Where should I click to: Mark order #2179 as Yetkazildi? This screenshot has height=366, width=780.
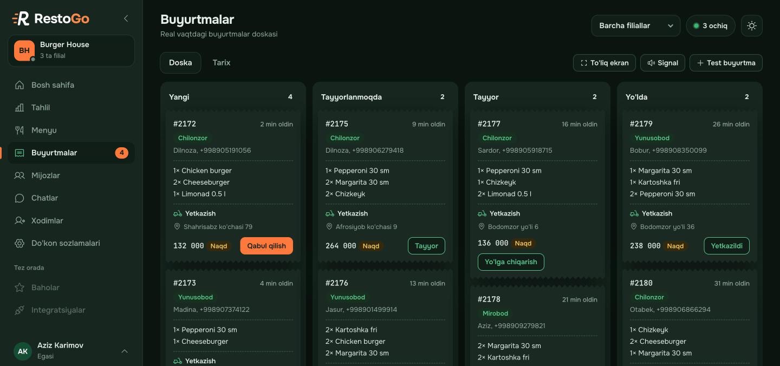(726, 246)
